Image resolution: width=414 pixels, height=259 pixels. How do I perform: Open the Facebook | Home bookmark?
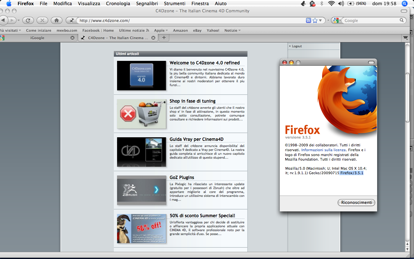pyautogui.click(x=98, y=30)
